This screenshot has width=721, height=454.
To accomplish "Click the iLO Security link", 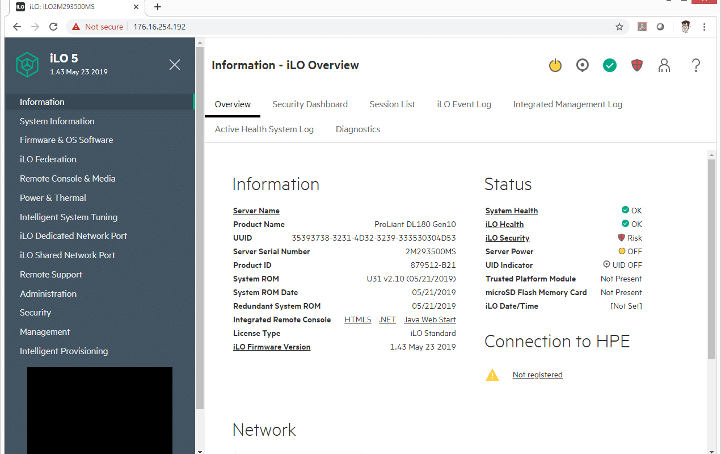I will click(x=507, y=238).
